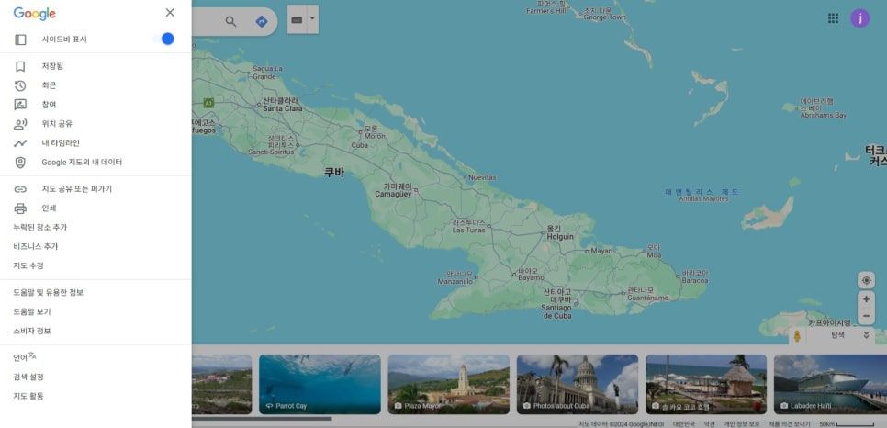
Task: Click the 쿠바 country label on the map
Action: point(333,172)
